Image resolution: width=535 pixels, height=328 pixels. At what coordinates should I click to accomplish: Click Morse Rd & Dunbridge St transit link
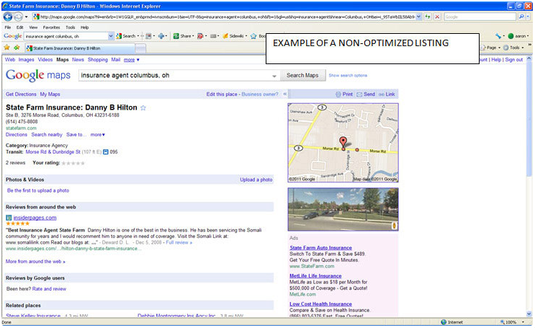pyautogui.click(x=53, y=152)
